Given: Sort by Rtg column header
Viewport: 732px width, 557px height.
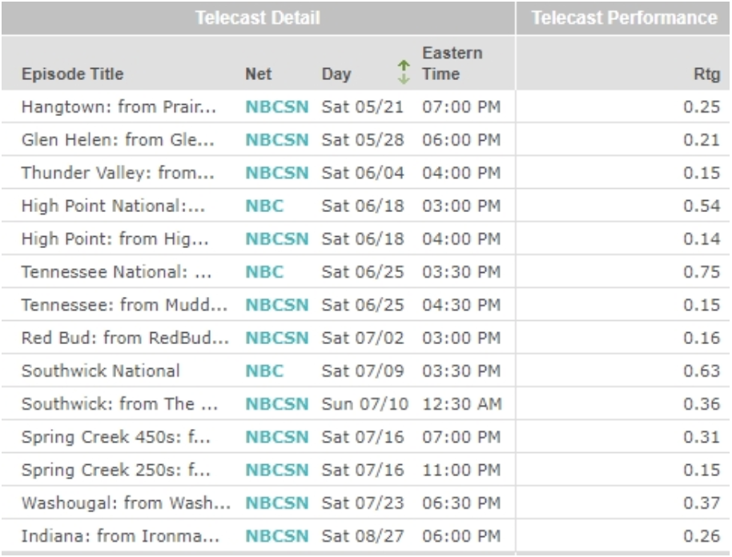Looking at the screenshot, I should (x=710, y=74).
